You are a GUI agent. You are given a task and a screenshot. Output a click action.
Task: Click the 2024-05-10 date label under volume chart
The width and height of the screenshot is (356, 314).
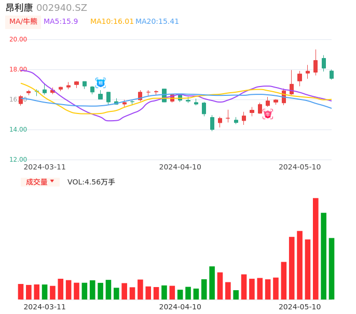tap(300, 307)
